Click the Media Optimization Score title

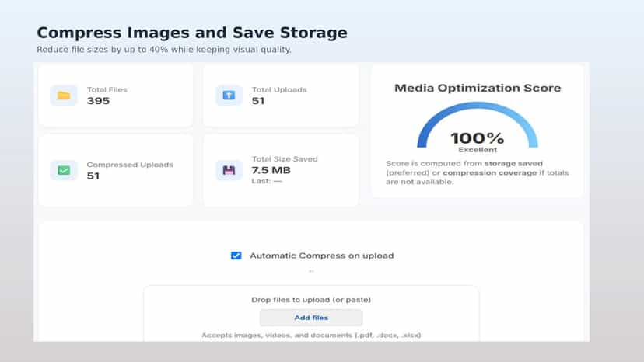coord(478,88)
